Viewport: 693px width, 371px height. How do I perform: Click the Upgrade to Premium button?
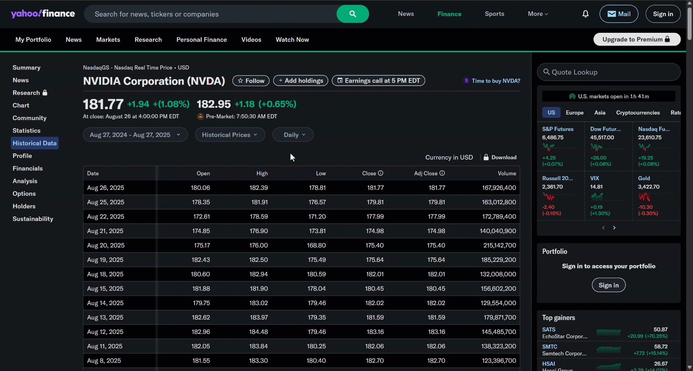[637, 39]
